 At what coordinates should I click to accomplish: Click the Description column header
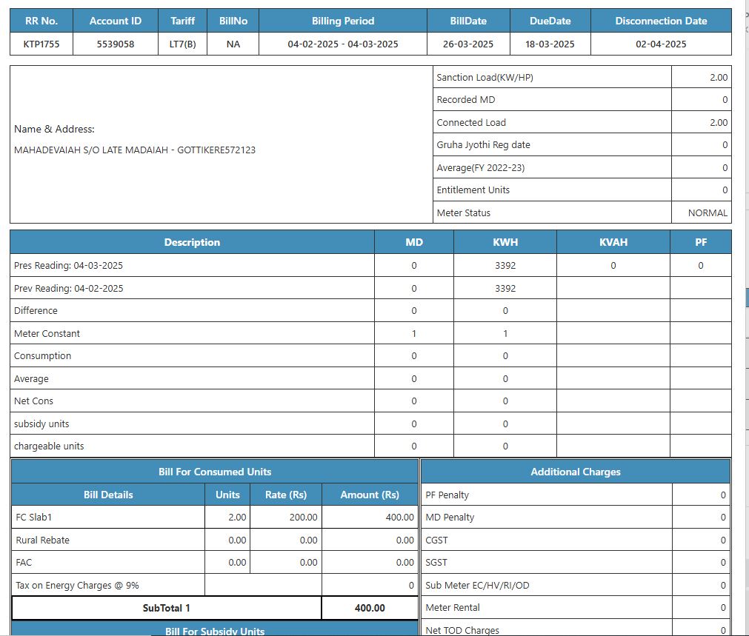pos(192,242)
